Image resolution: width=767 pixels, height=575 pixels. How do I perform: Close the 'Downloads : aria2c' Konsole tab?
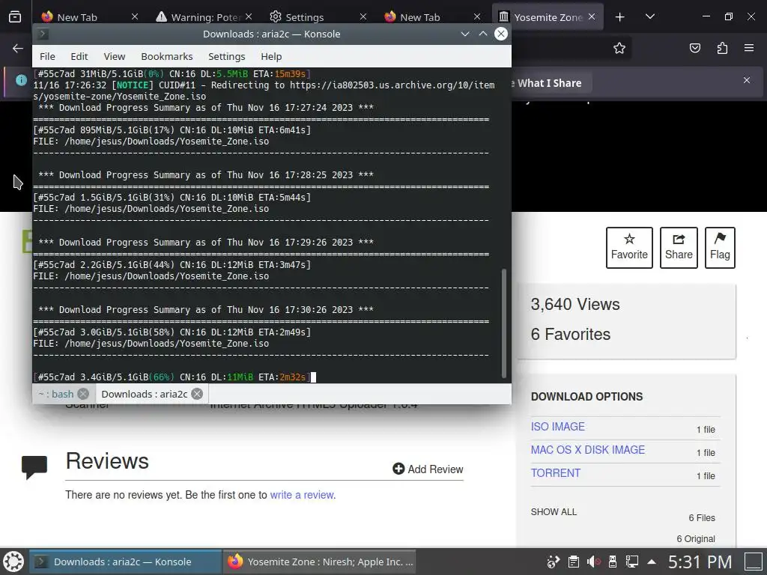[197, 394]
